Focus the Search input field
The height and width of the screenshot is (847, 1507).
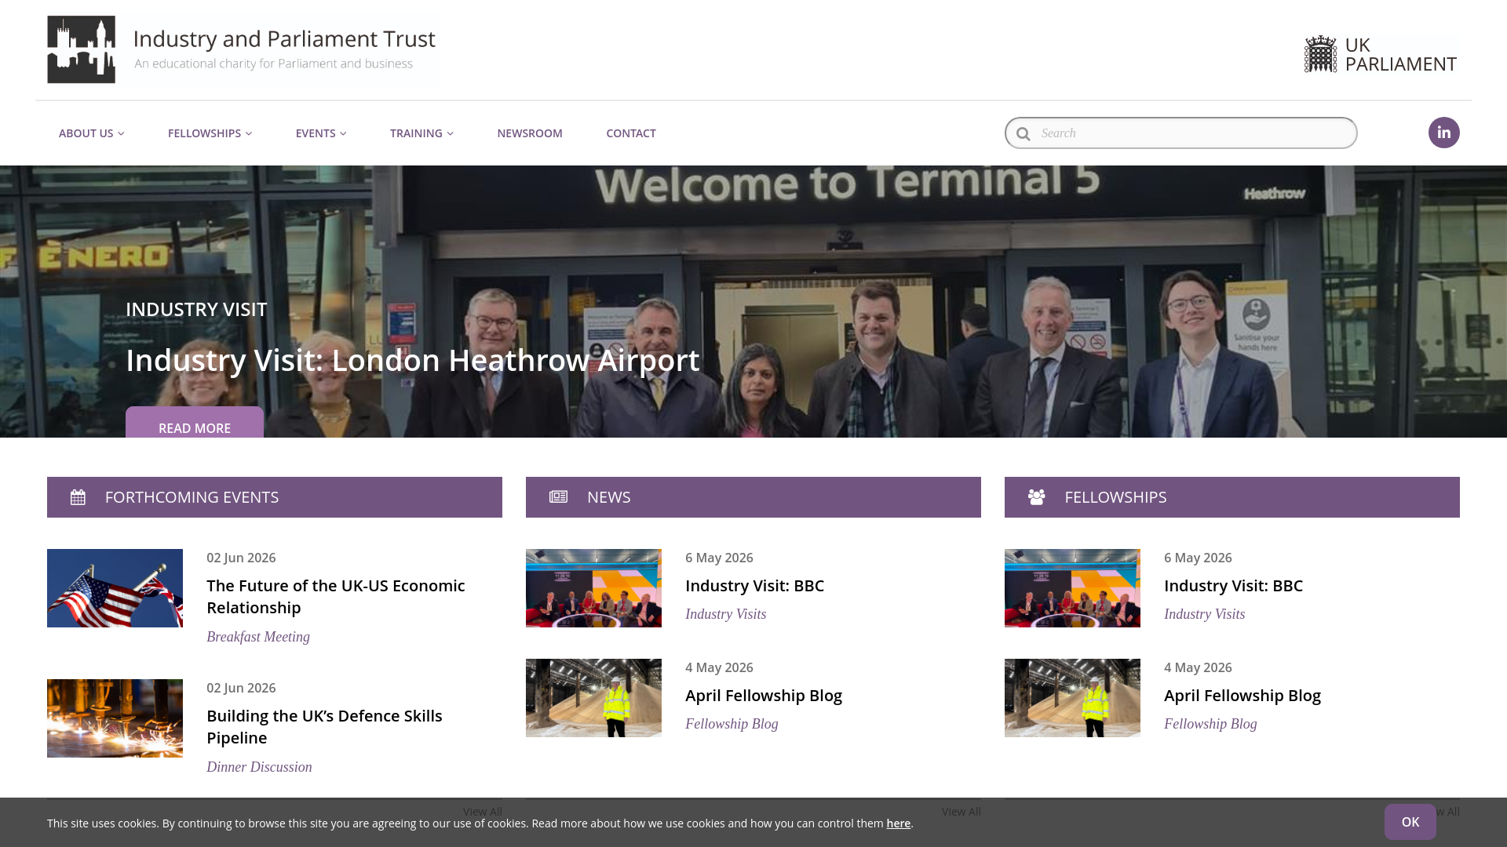click(x=1180, y=133)
